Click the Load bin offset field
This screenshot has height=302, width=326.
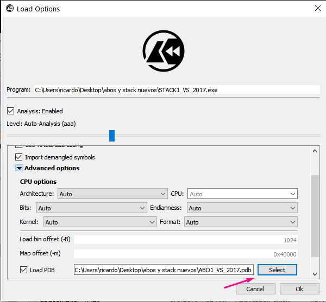point(186,240)
